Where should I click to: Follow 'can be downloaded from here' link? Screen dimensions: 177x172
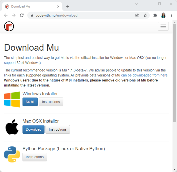point(144,75)
